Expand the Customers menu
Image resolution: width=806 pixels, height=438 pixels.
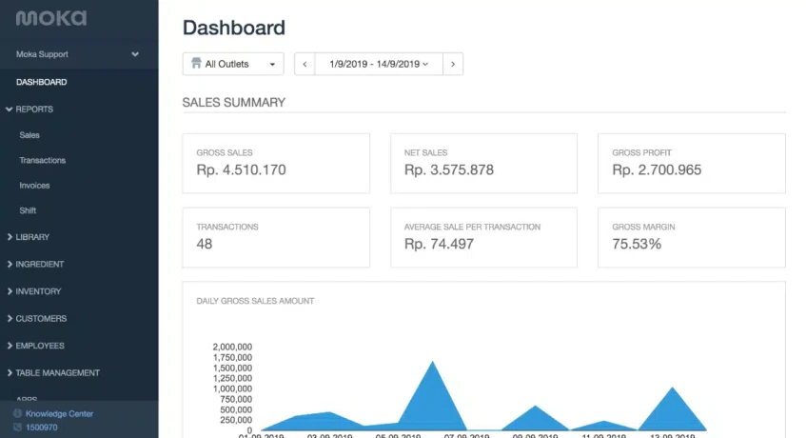pos(41,318)
